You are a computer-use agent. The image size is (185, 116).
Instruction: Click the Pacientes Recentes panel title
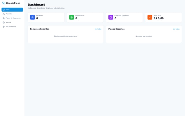(40, 29)
